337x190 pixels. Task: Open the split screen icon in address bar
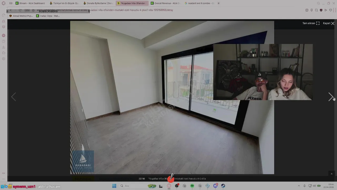coord(307,10)
